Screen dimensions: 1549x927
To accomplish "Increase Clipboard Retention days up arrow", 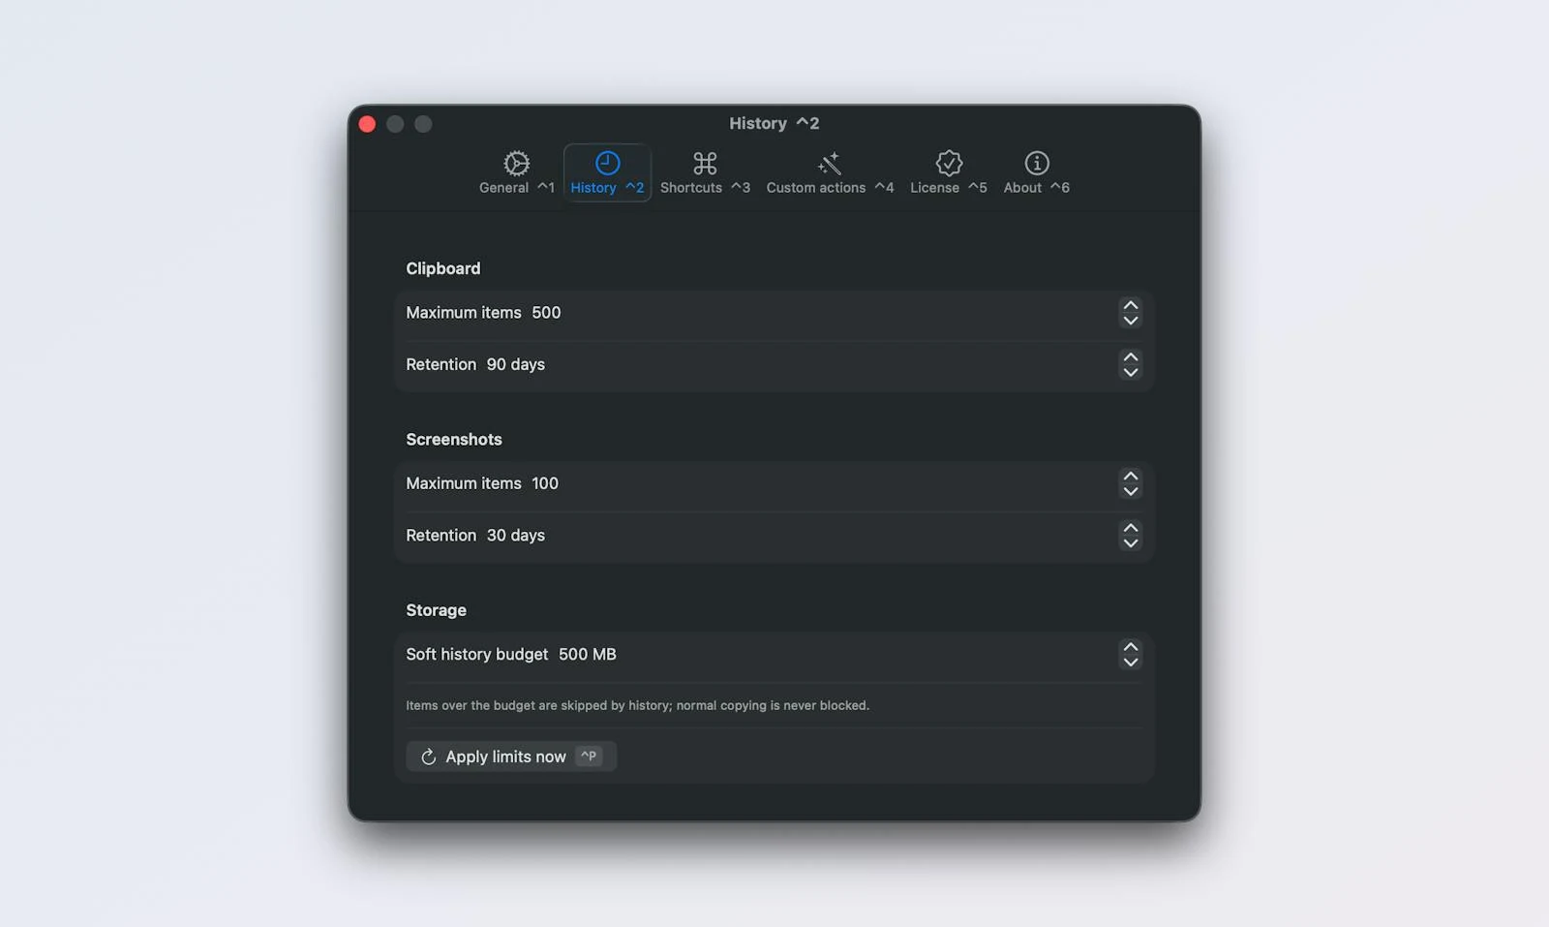I will pos(1130,357).
